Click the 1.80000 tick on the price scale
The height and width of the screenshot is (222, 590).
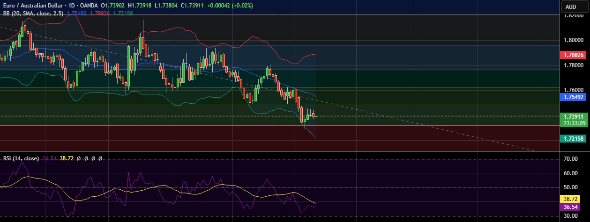tap(575, 40)
